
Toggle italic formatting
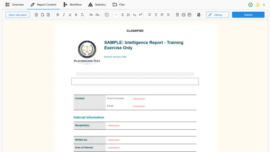click(64, 15)
